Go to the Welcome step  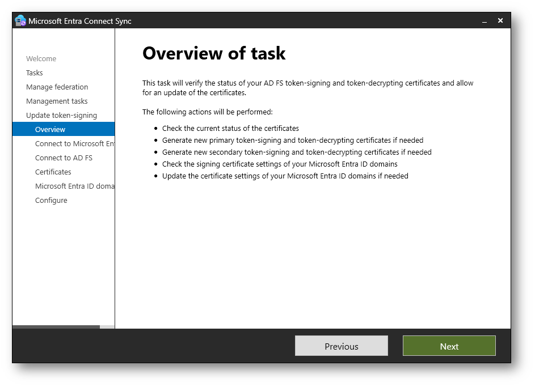click(x=41, y=59)
